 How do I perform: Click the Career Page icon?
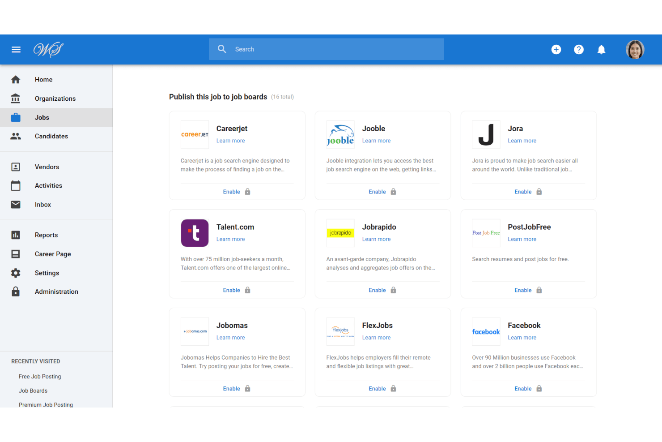pyautogui.click(x=16, y=254)
